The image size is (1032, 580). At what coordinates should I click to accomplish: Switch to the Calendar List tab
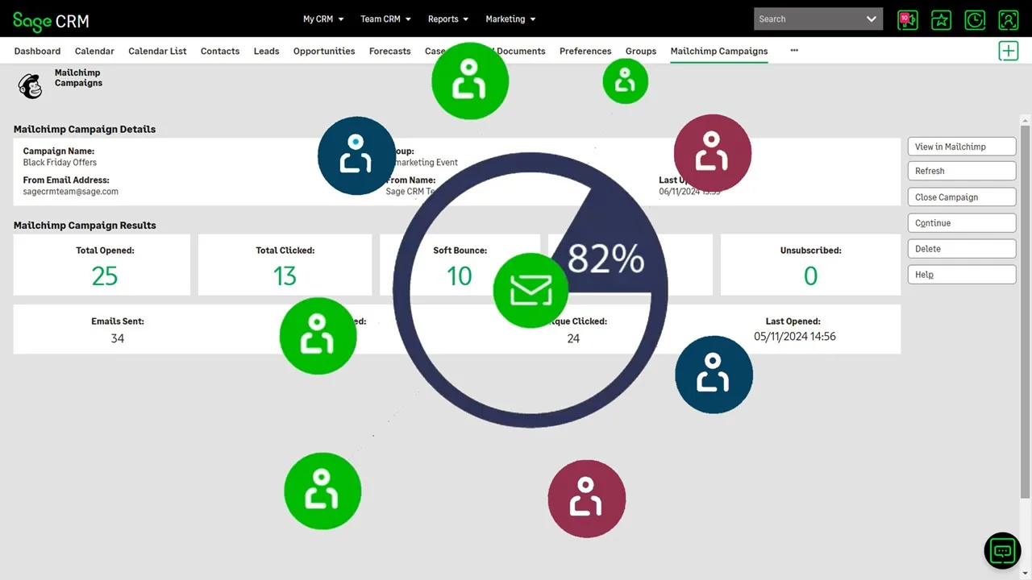point(157,51)
